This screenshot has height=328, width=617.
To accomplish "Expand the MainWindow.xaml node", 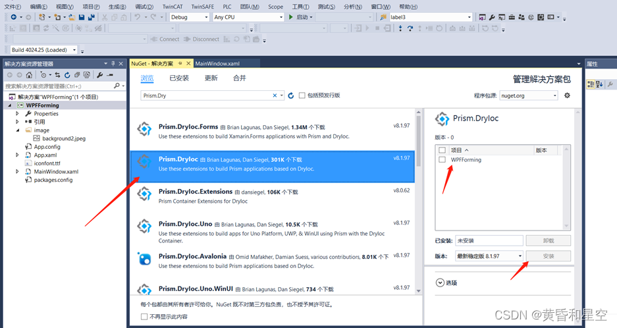I will pos(17,171).
